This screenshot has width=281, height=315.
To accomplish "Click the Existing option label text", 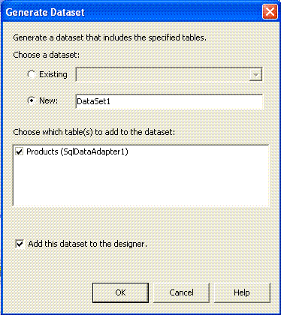I will [x=53, y=74].
